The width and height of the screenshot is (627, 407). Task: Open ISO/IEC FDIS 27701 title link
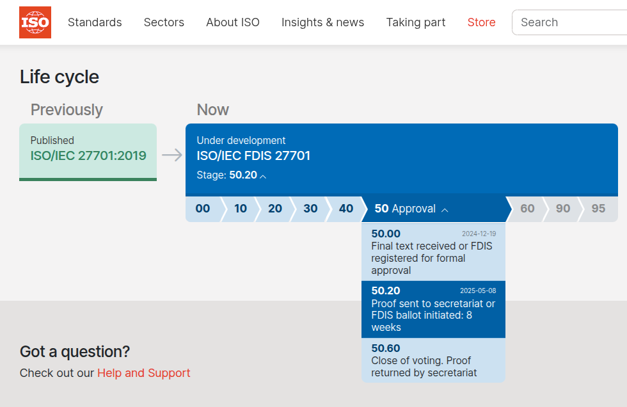point(253,156)
